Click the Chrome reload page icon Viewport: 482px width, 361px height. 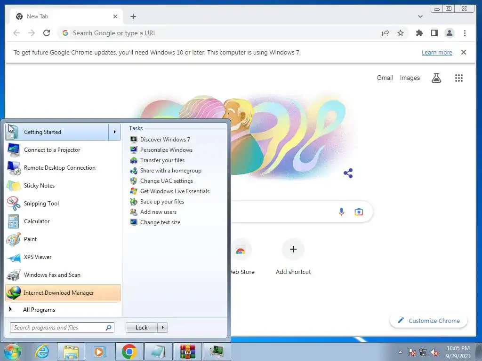point(47,33)
